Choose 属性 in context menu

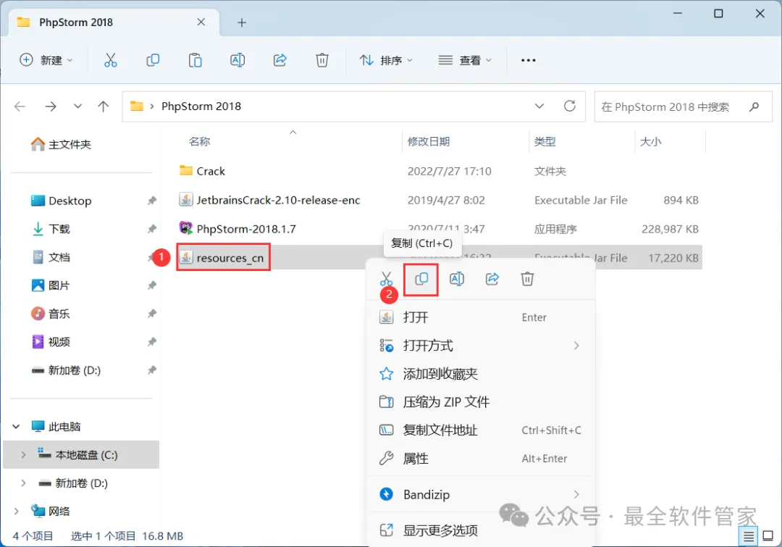point(481,458)
